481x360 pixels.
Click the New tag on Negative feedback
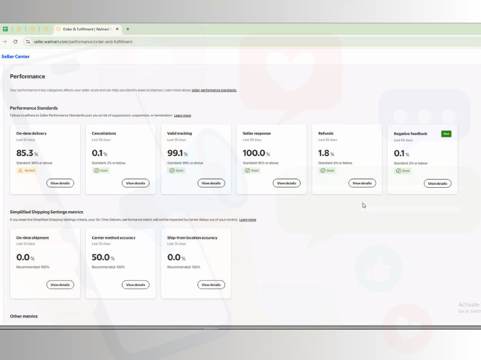coord(446,134)
